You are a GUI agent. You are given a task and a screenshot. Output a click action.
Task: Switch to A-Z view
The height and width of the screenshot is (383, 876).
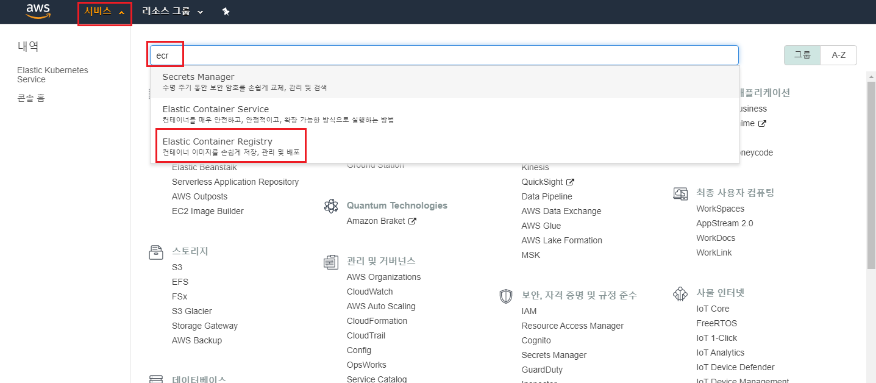point(839,55)
